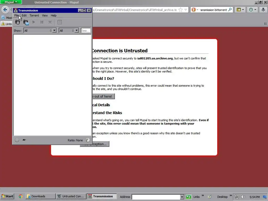Click the Most Visited bookmarks item
Screen dimensions: 268x201
tap(7, 18)
